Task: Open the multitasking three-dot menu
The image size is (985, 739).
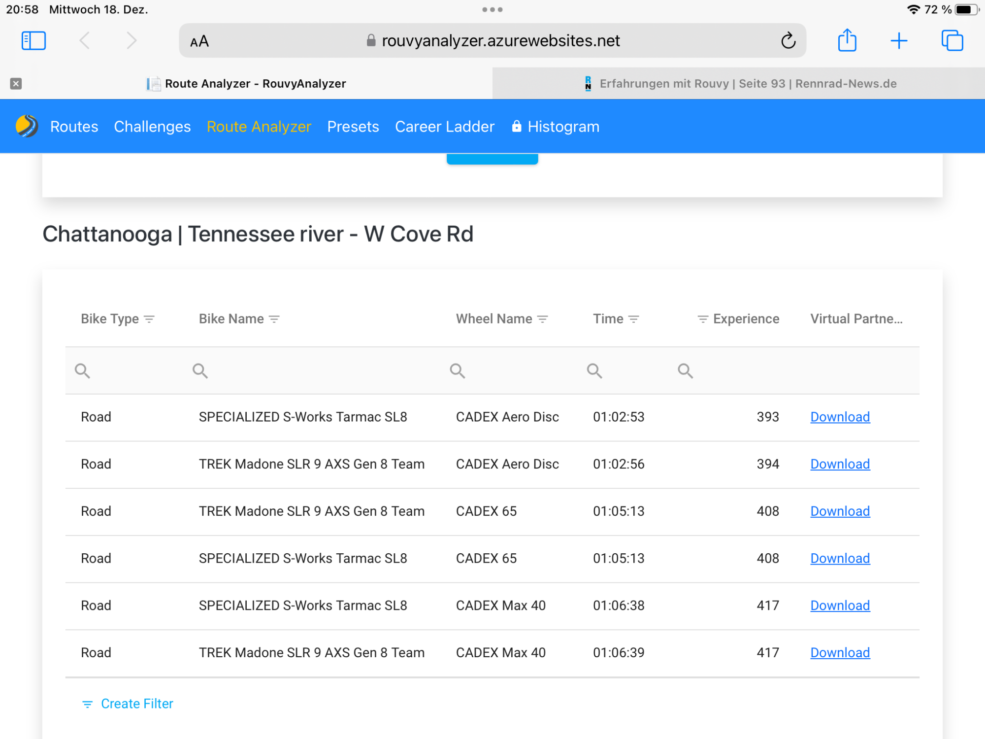Action: point(492,9)
